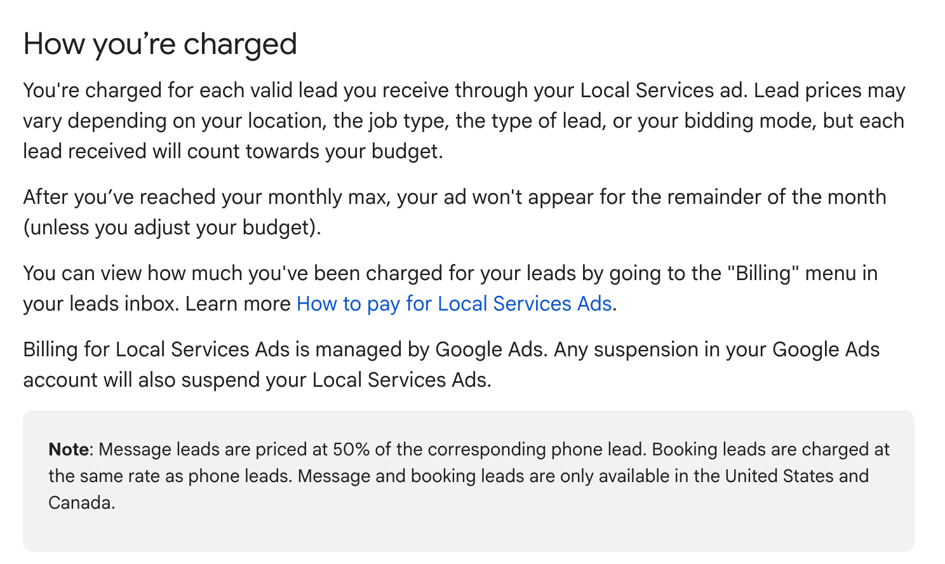Click the sentence starting "You're charged for each valid lead"
The width and height of the screenshot is (945, 564).
(254, 90)
